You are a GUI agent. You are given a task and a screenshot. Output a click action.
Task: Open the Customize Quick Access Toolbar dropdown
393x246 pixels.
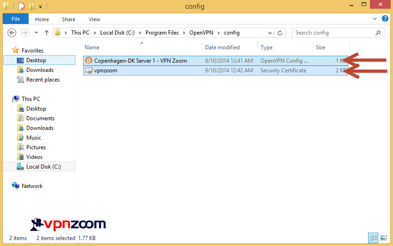(x=40, y=7)
